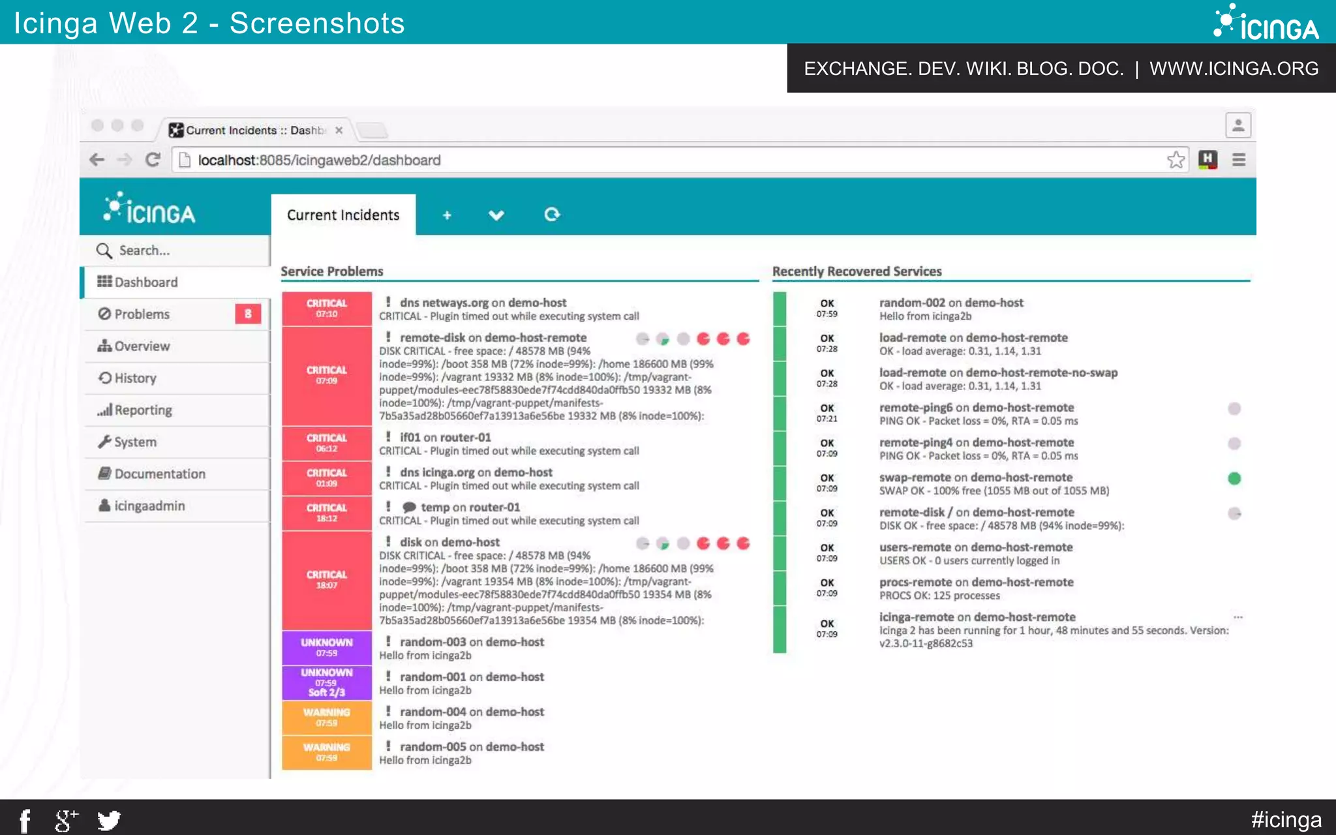1336x835 pixels.
Task: Open random-003 on demo-host service
Action: (x=472, y=642)
